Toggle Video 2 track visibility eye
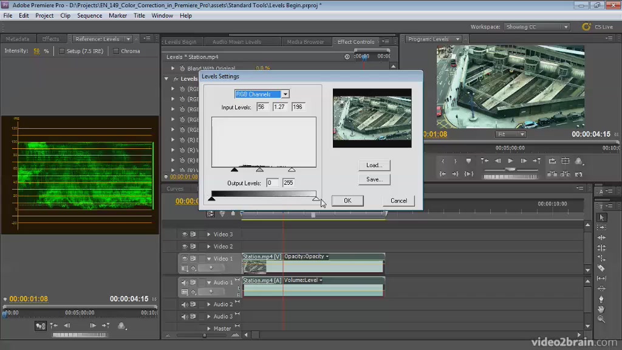The width and height of the screenshot is (622, 350). 185,246
